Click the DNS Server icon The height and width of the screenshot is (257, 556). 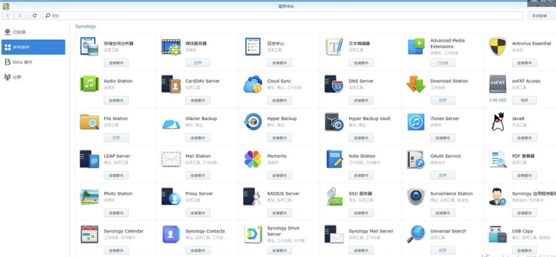(x=334, y=84)
